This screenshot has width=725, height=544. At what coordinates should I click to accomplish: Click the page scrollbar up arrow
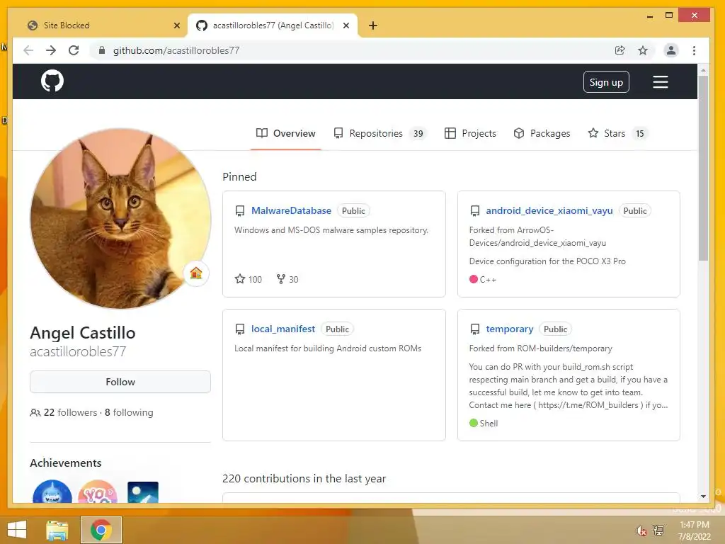pyautogui.click(x=703, y=71)
